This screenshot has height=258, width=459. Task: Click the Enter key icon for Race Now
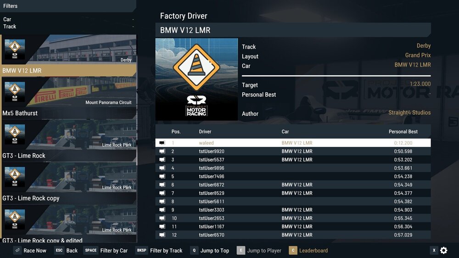pyautogui.click(x=17, y=250)
